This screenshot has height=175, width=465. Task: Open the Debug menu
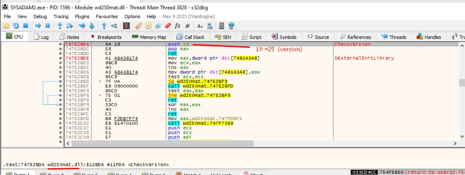click(x=40, y=16)
